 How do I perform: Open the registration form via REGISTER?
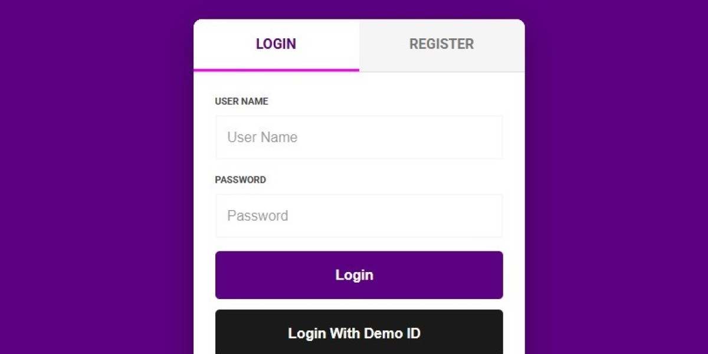point(441,44)
